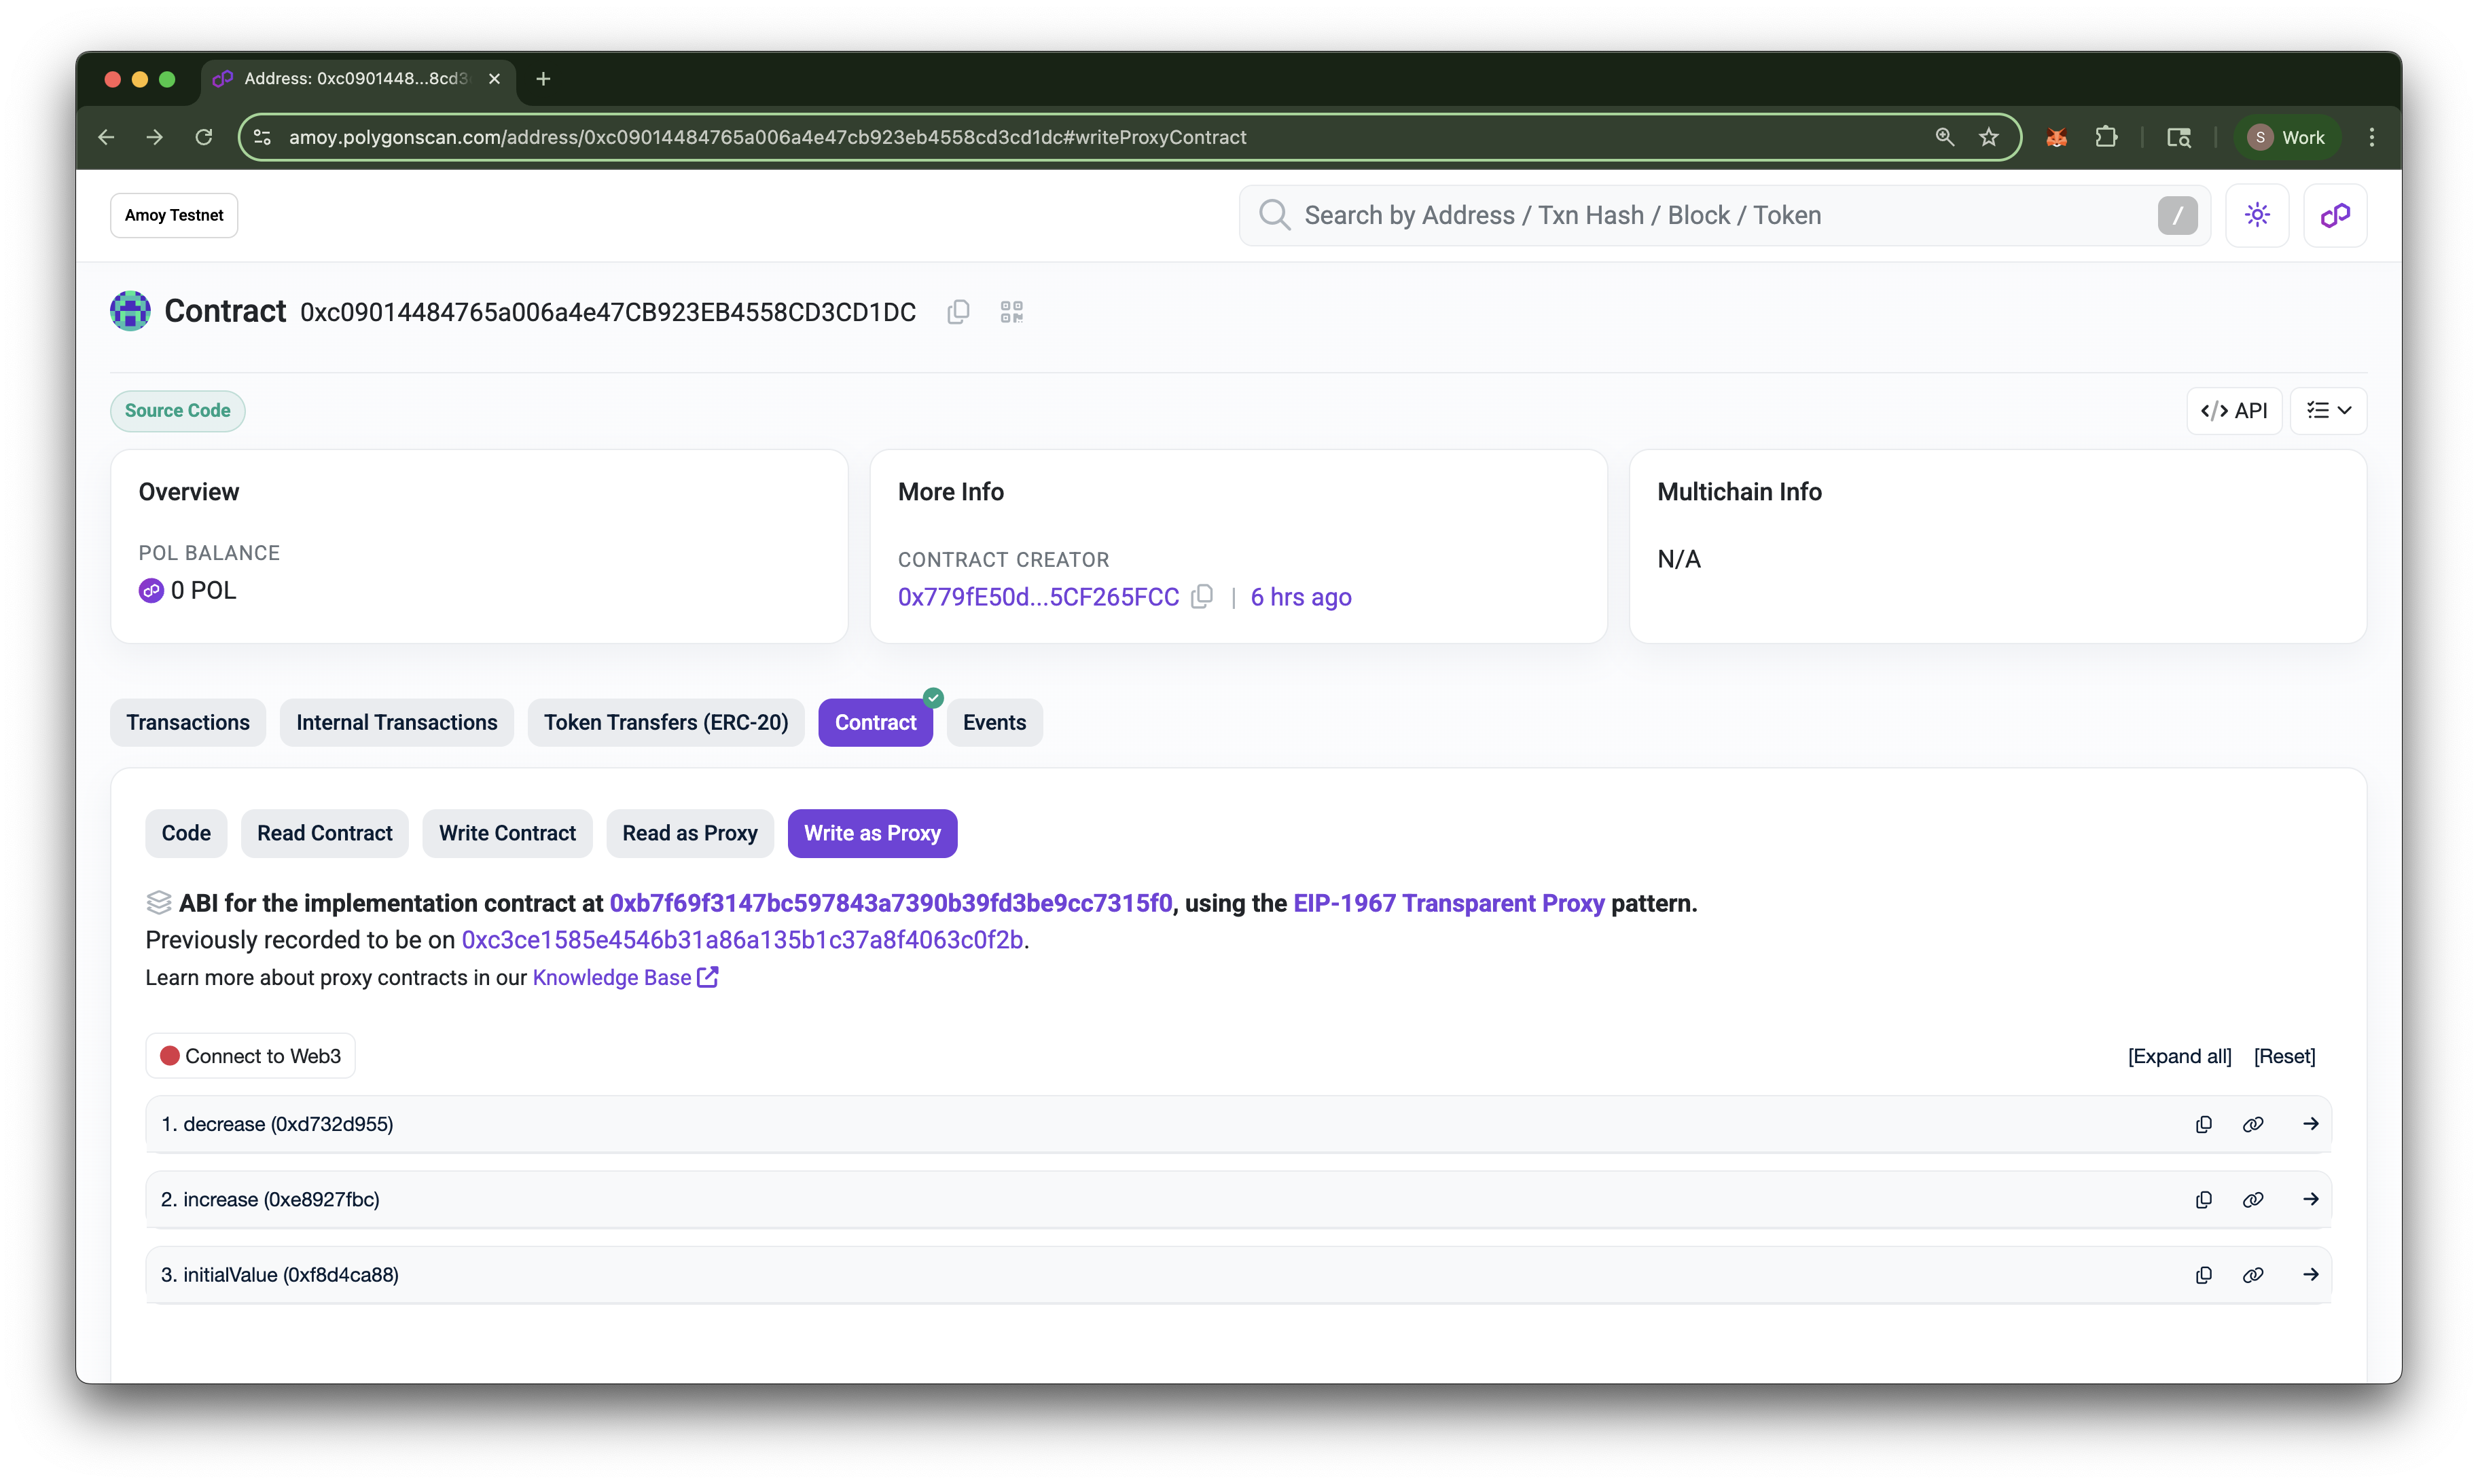Open Amoy Testnet network selector
Viewport: 2478px width, 1484px height.
coord(174,215)
